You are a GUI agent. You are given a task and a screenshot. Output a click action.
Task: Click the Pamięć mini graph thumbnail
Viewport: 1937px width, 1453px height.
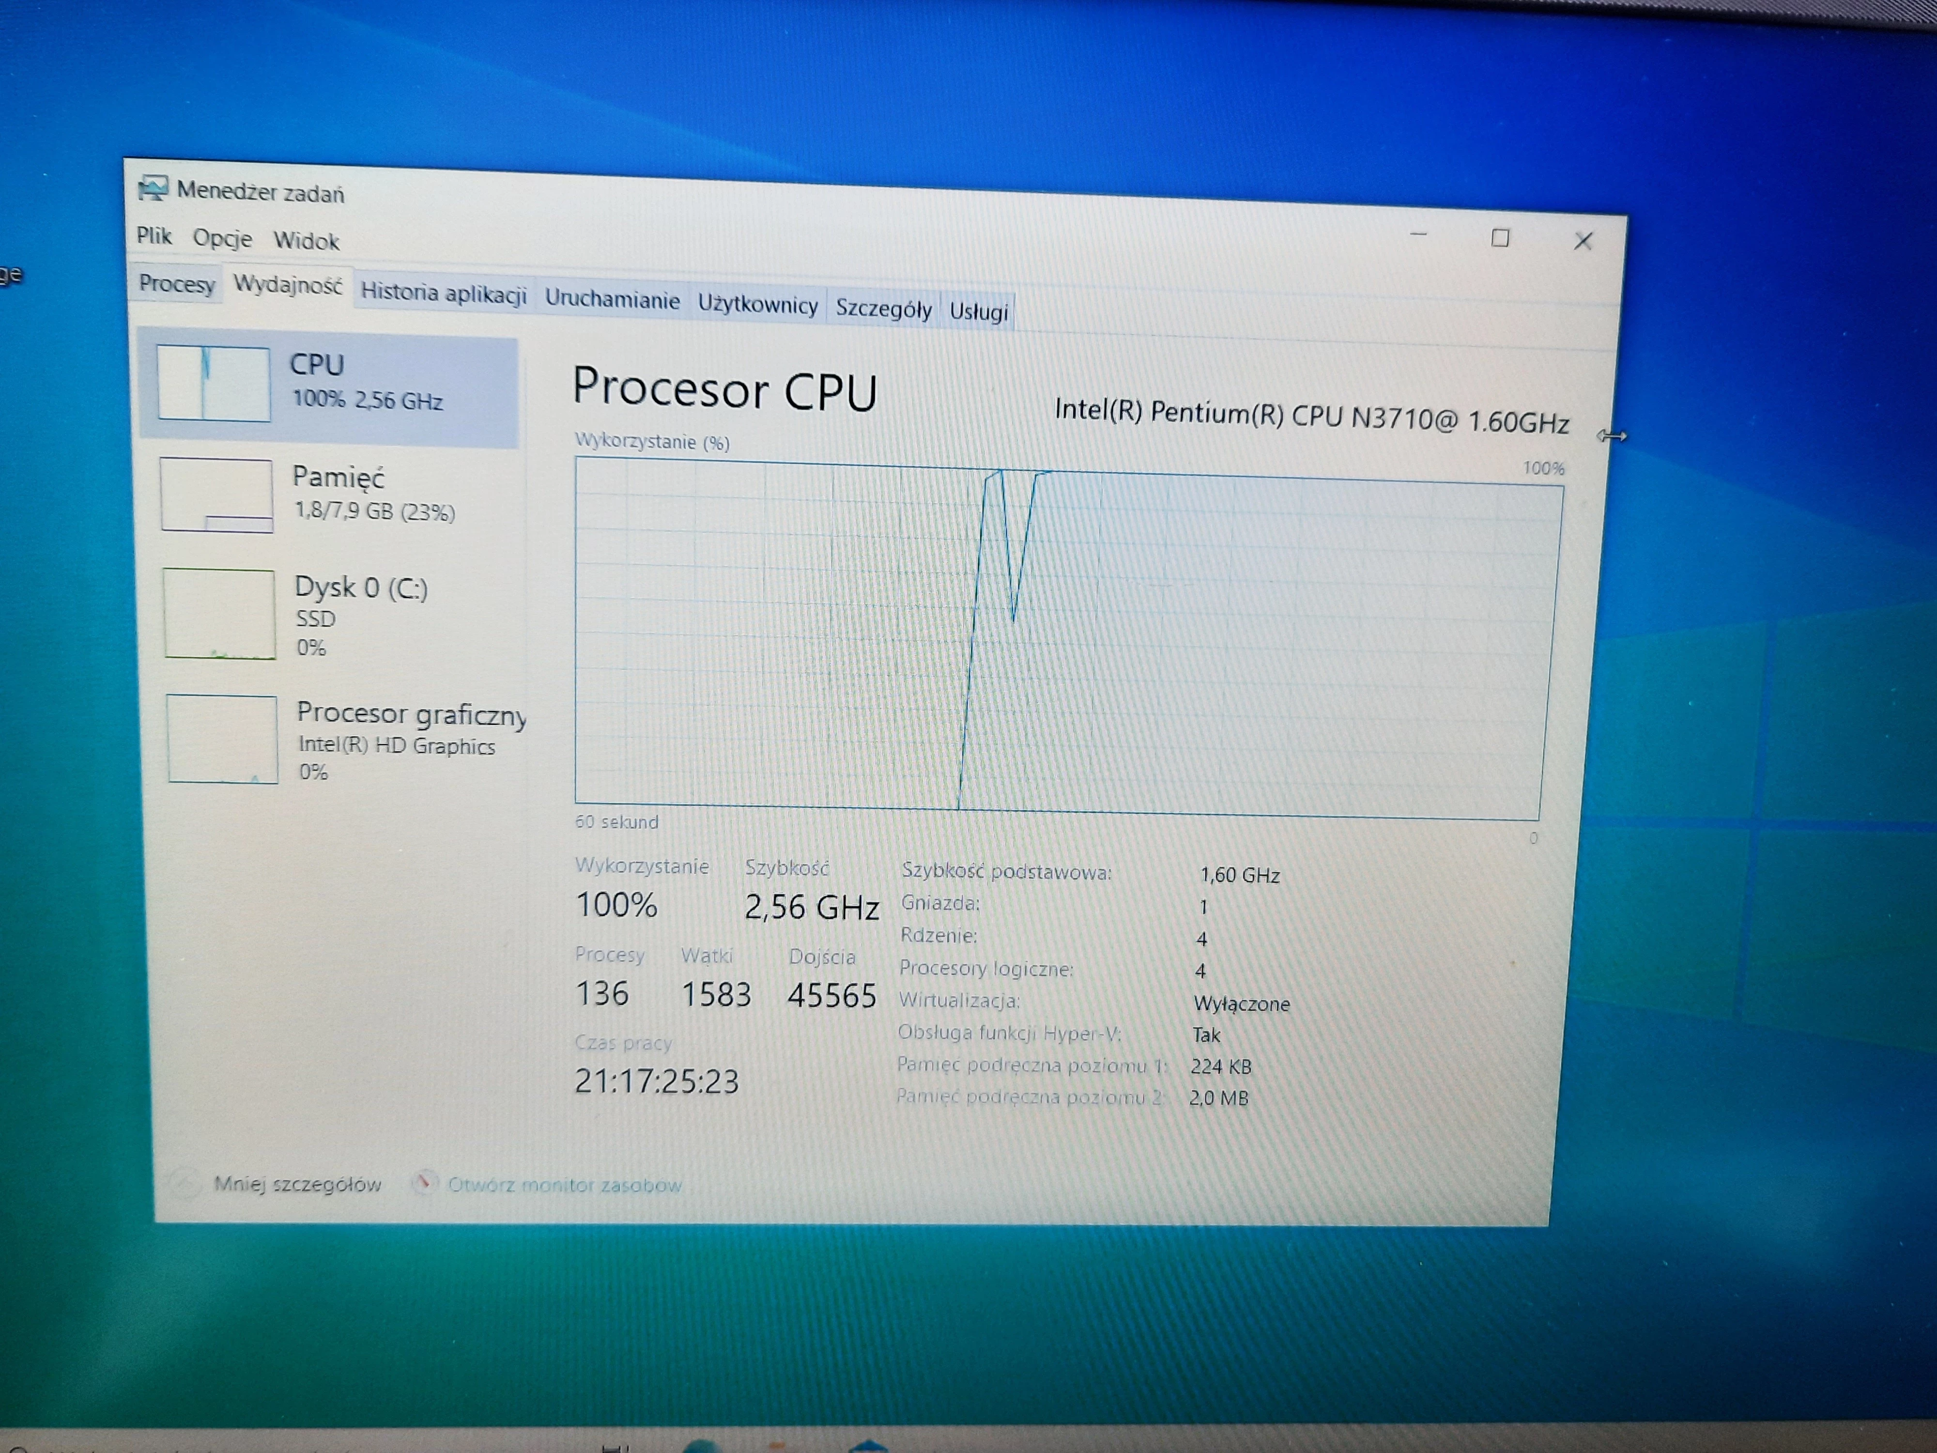(216, 495)
